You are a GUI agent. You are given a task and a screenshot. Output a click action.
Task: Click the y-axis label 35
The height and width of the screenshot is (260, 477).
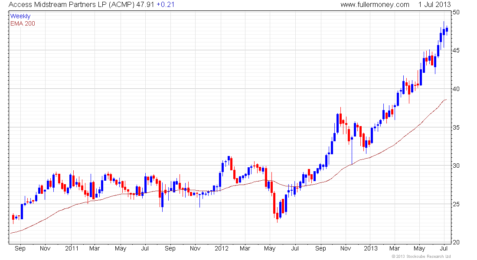456,127
